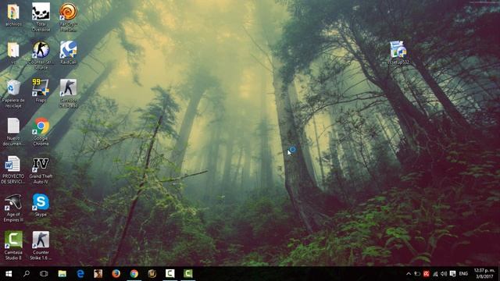The width and height of the screenshot is (500, 281).
Task: Select the Age of Empires III shortcut
Action: (x=13, y=208)
